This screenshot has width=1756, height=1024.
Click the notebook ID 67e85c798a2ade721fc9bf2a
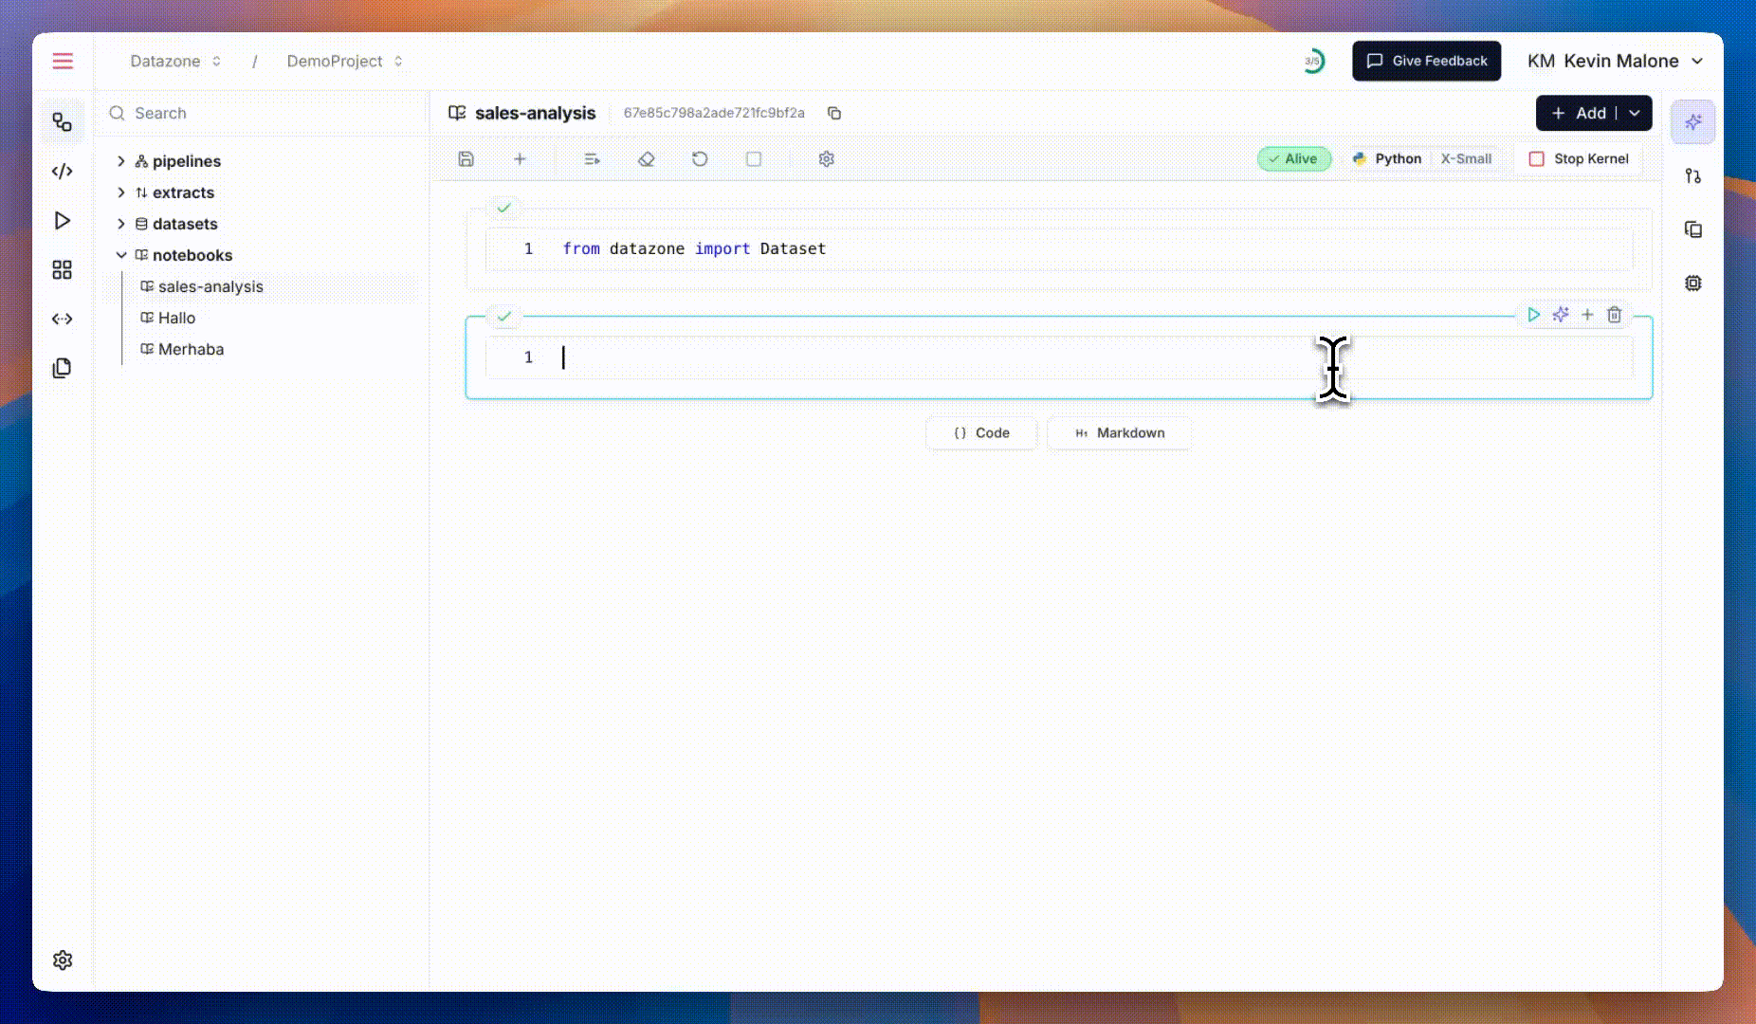tap(714, 113)
